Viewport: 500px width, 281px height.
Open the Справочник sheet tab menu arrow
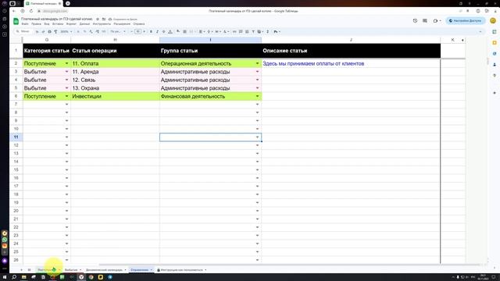[x=151, y=270]
